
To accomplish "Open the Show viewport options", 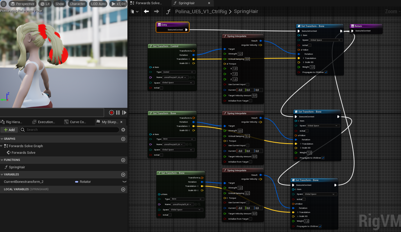I will pos(59,4).
